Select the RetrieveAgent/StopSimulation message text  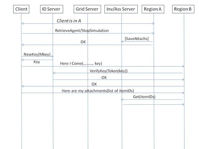pos(82,30)
